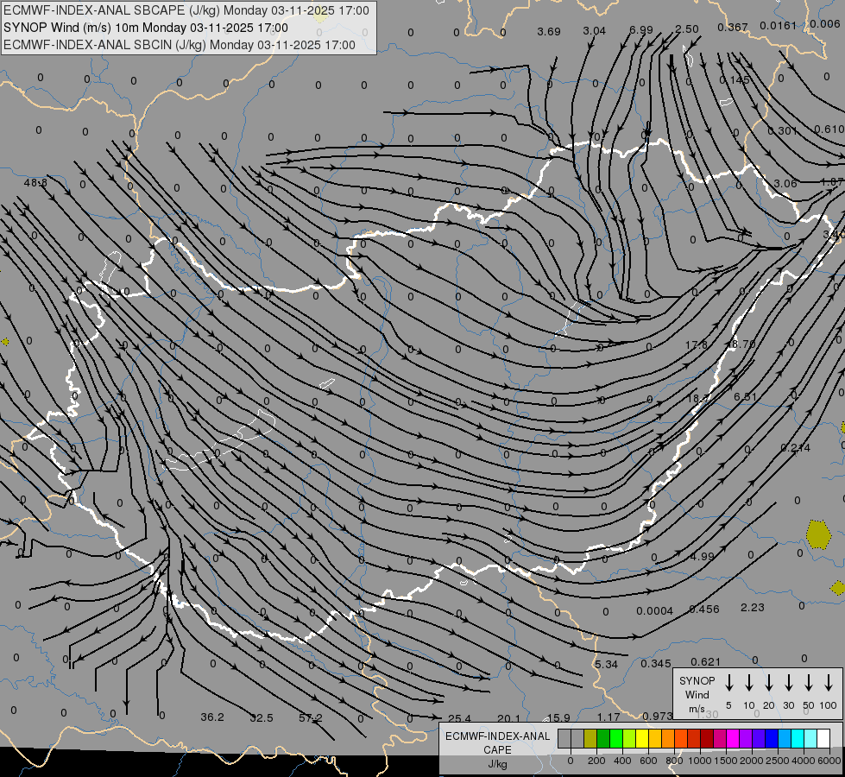This screenshot has width=845, height=777.
Task: Select the pure yellow swatch in the CAPE legend
Action: [642, 738]
